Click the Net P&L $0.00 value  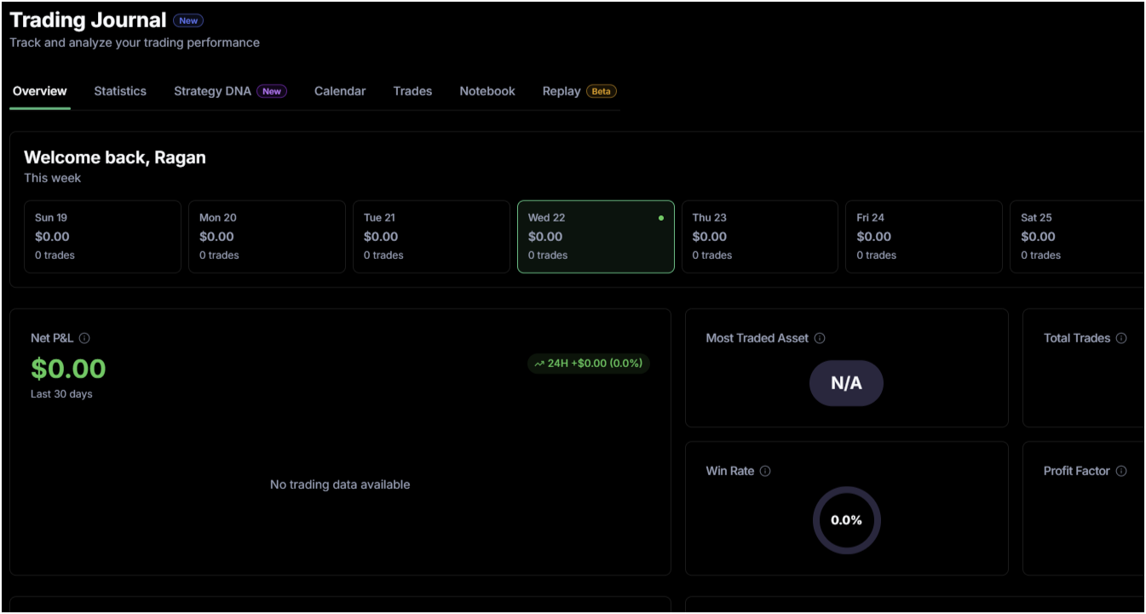[x=68, y=369]
